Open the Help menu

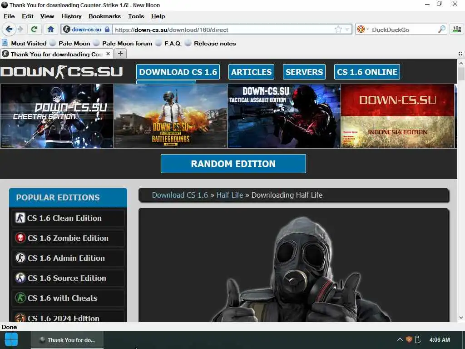point(158,16)
